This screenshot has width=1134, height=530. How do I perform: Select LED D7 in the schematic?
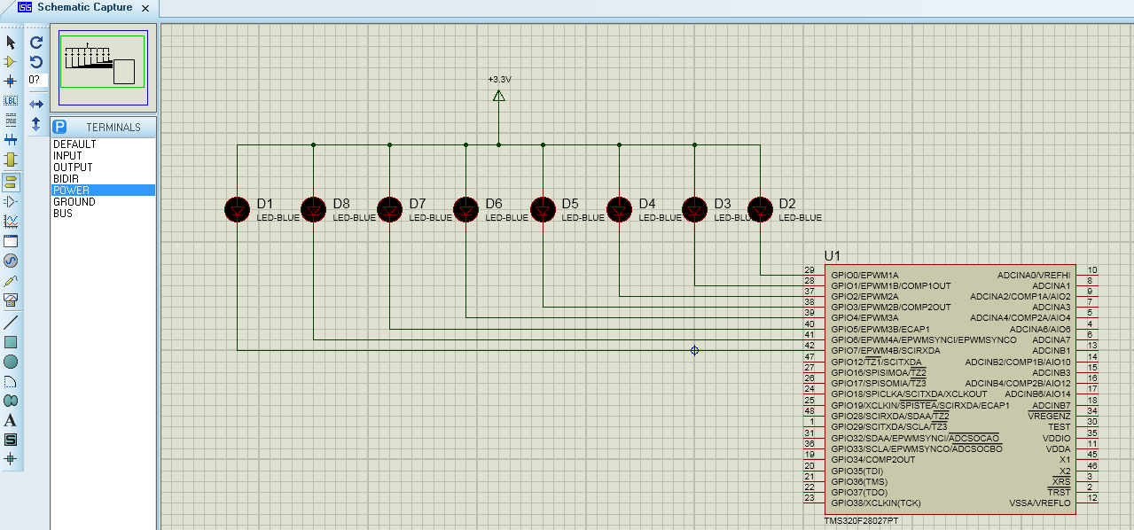[x=390, y=209]
